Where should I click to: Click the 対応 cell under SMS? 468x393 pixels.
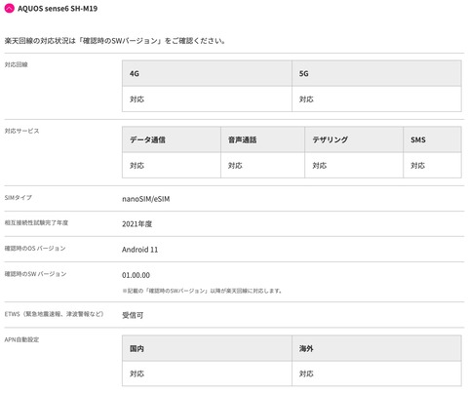click(x=432, y=166)
